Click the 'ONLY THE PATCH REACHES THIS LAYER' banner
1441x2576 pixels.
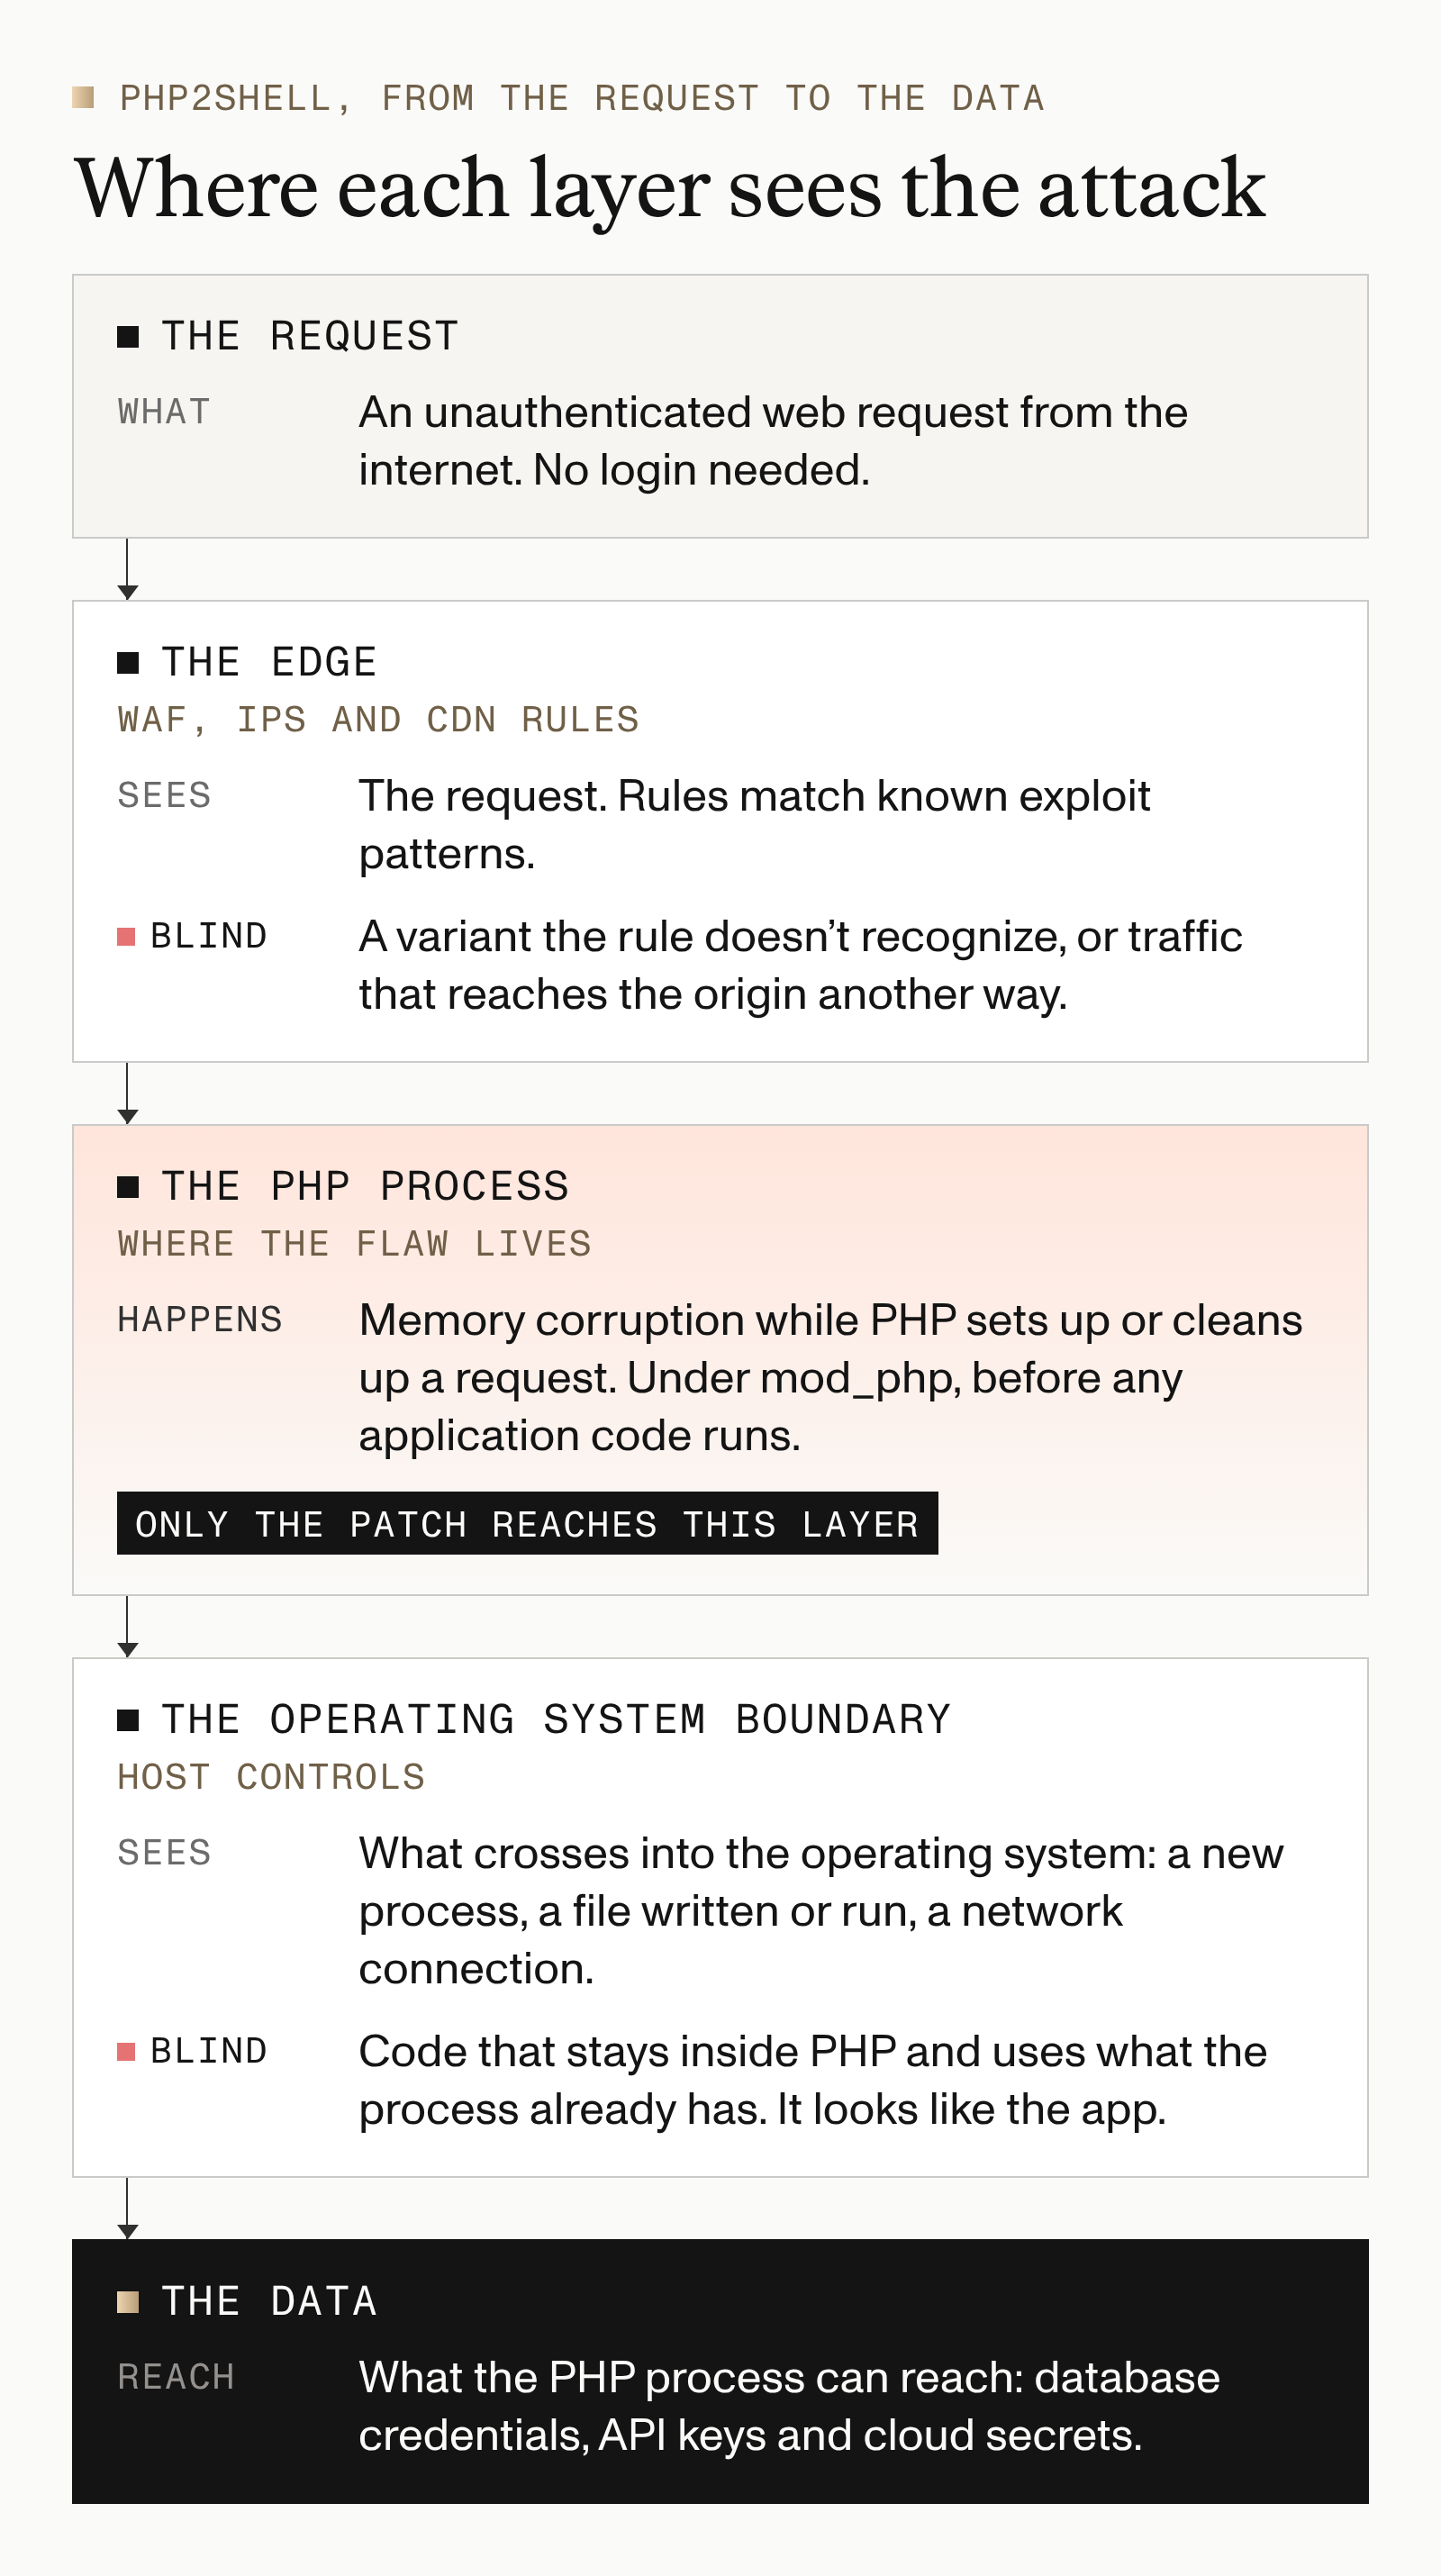click(527, 1523)
